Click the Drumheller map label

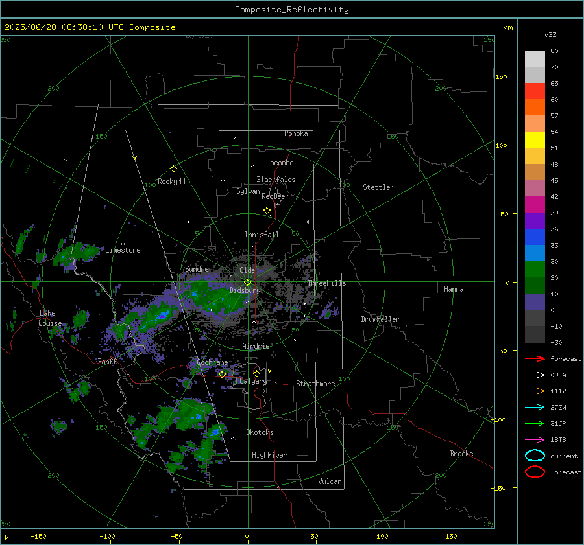[380, 319]
